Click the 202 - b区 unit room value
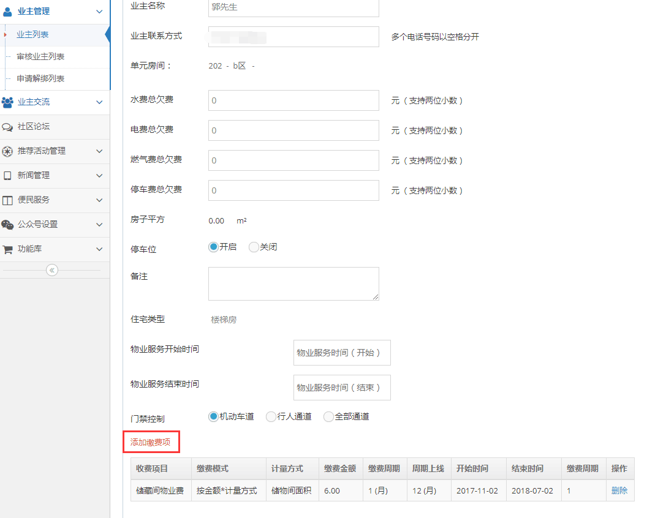 (x=232, y=66)
